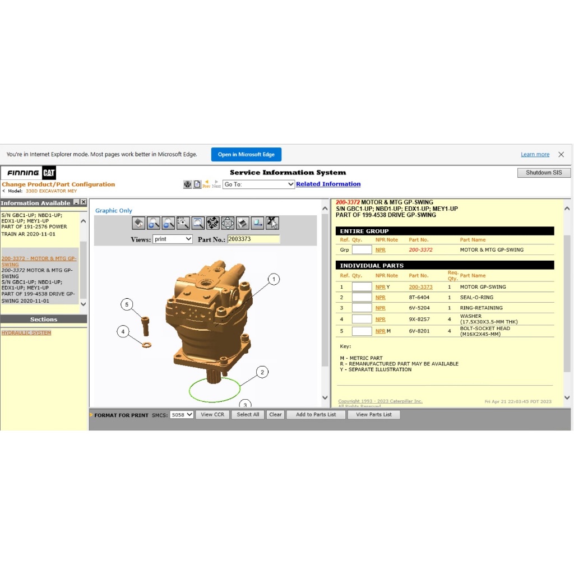Click the parts list pane scroll-up arrow
Screen dimensions: 574x574
tap(567, 209)
